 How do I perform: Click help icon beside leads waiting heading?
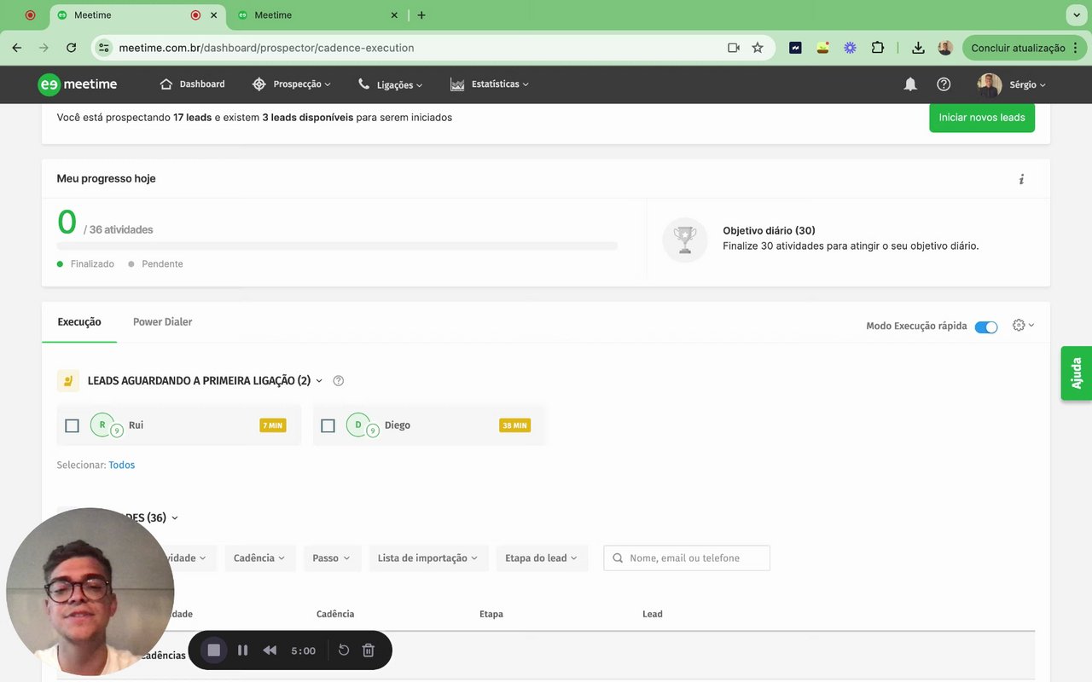[x=339, y=381]
